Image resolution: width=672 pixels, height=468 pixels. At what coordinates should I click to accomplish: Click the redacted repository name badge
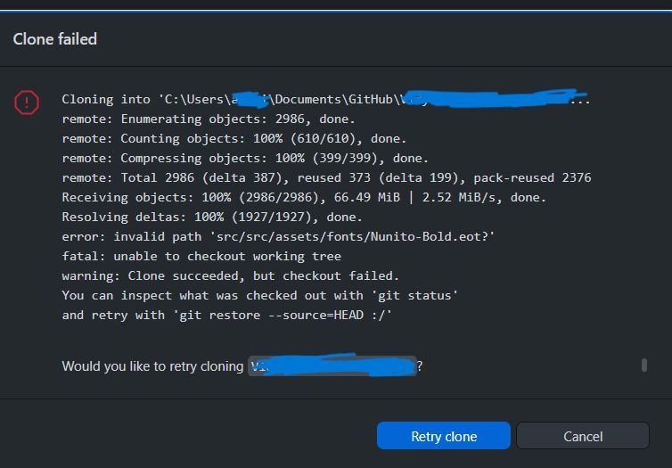pos(332,366)
